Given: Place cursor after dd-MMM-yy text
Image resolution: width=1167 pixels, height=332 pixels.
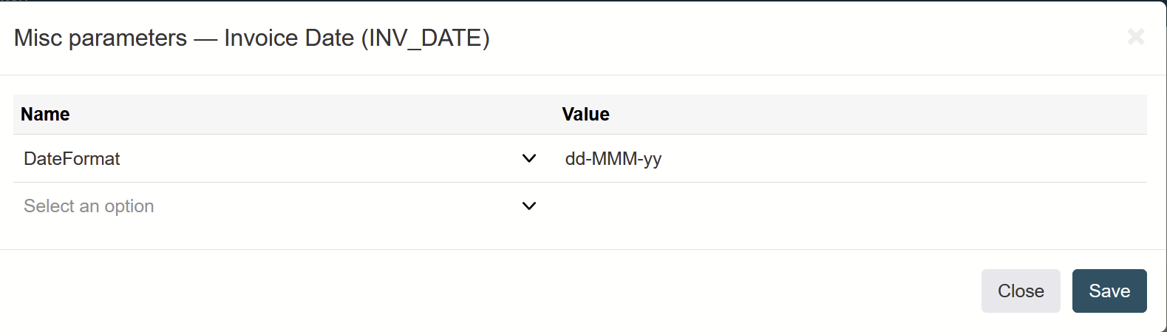Looking at the screenshot, I should (663, 158).
